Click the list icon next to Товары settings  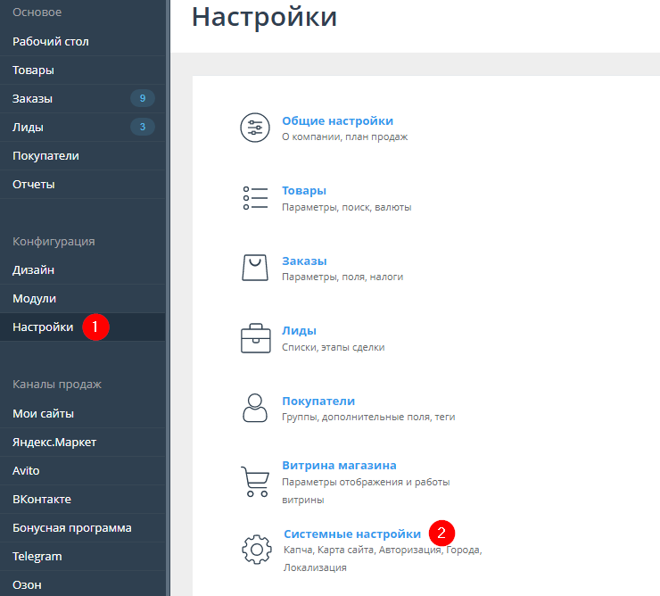pos(255,198)
